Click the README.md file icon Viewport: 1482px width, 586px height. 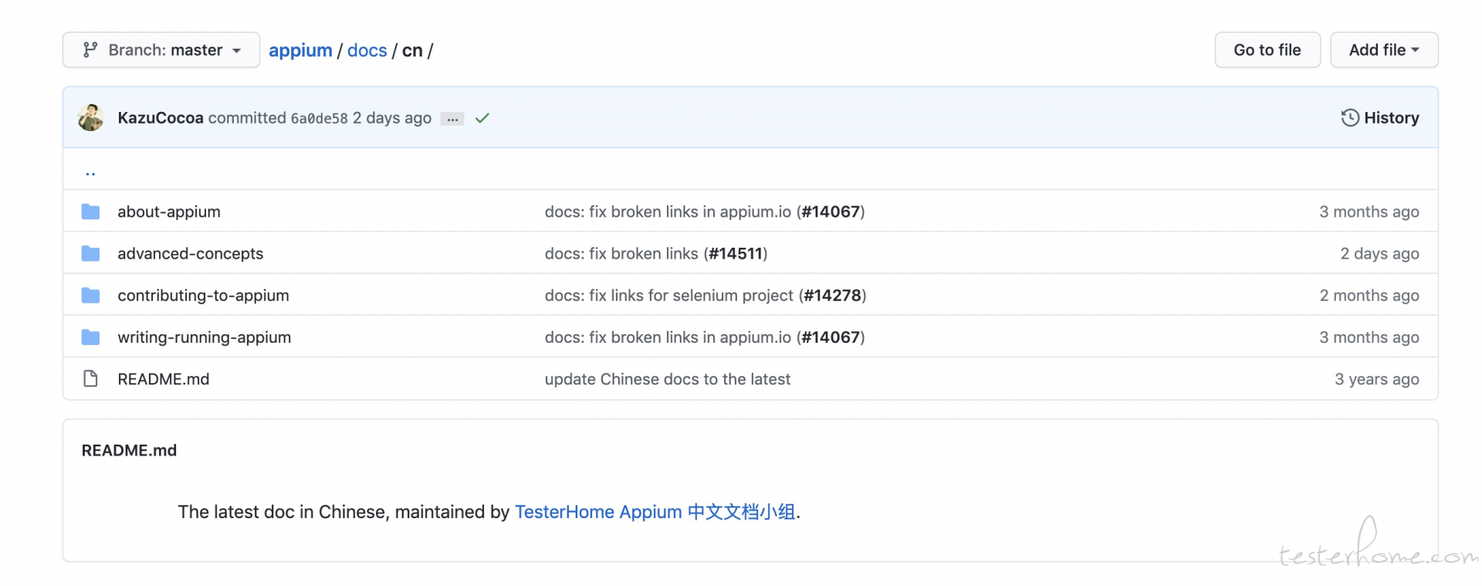(90, 378)
